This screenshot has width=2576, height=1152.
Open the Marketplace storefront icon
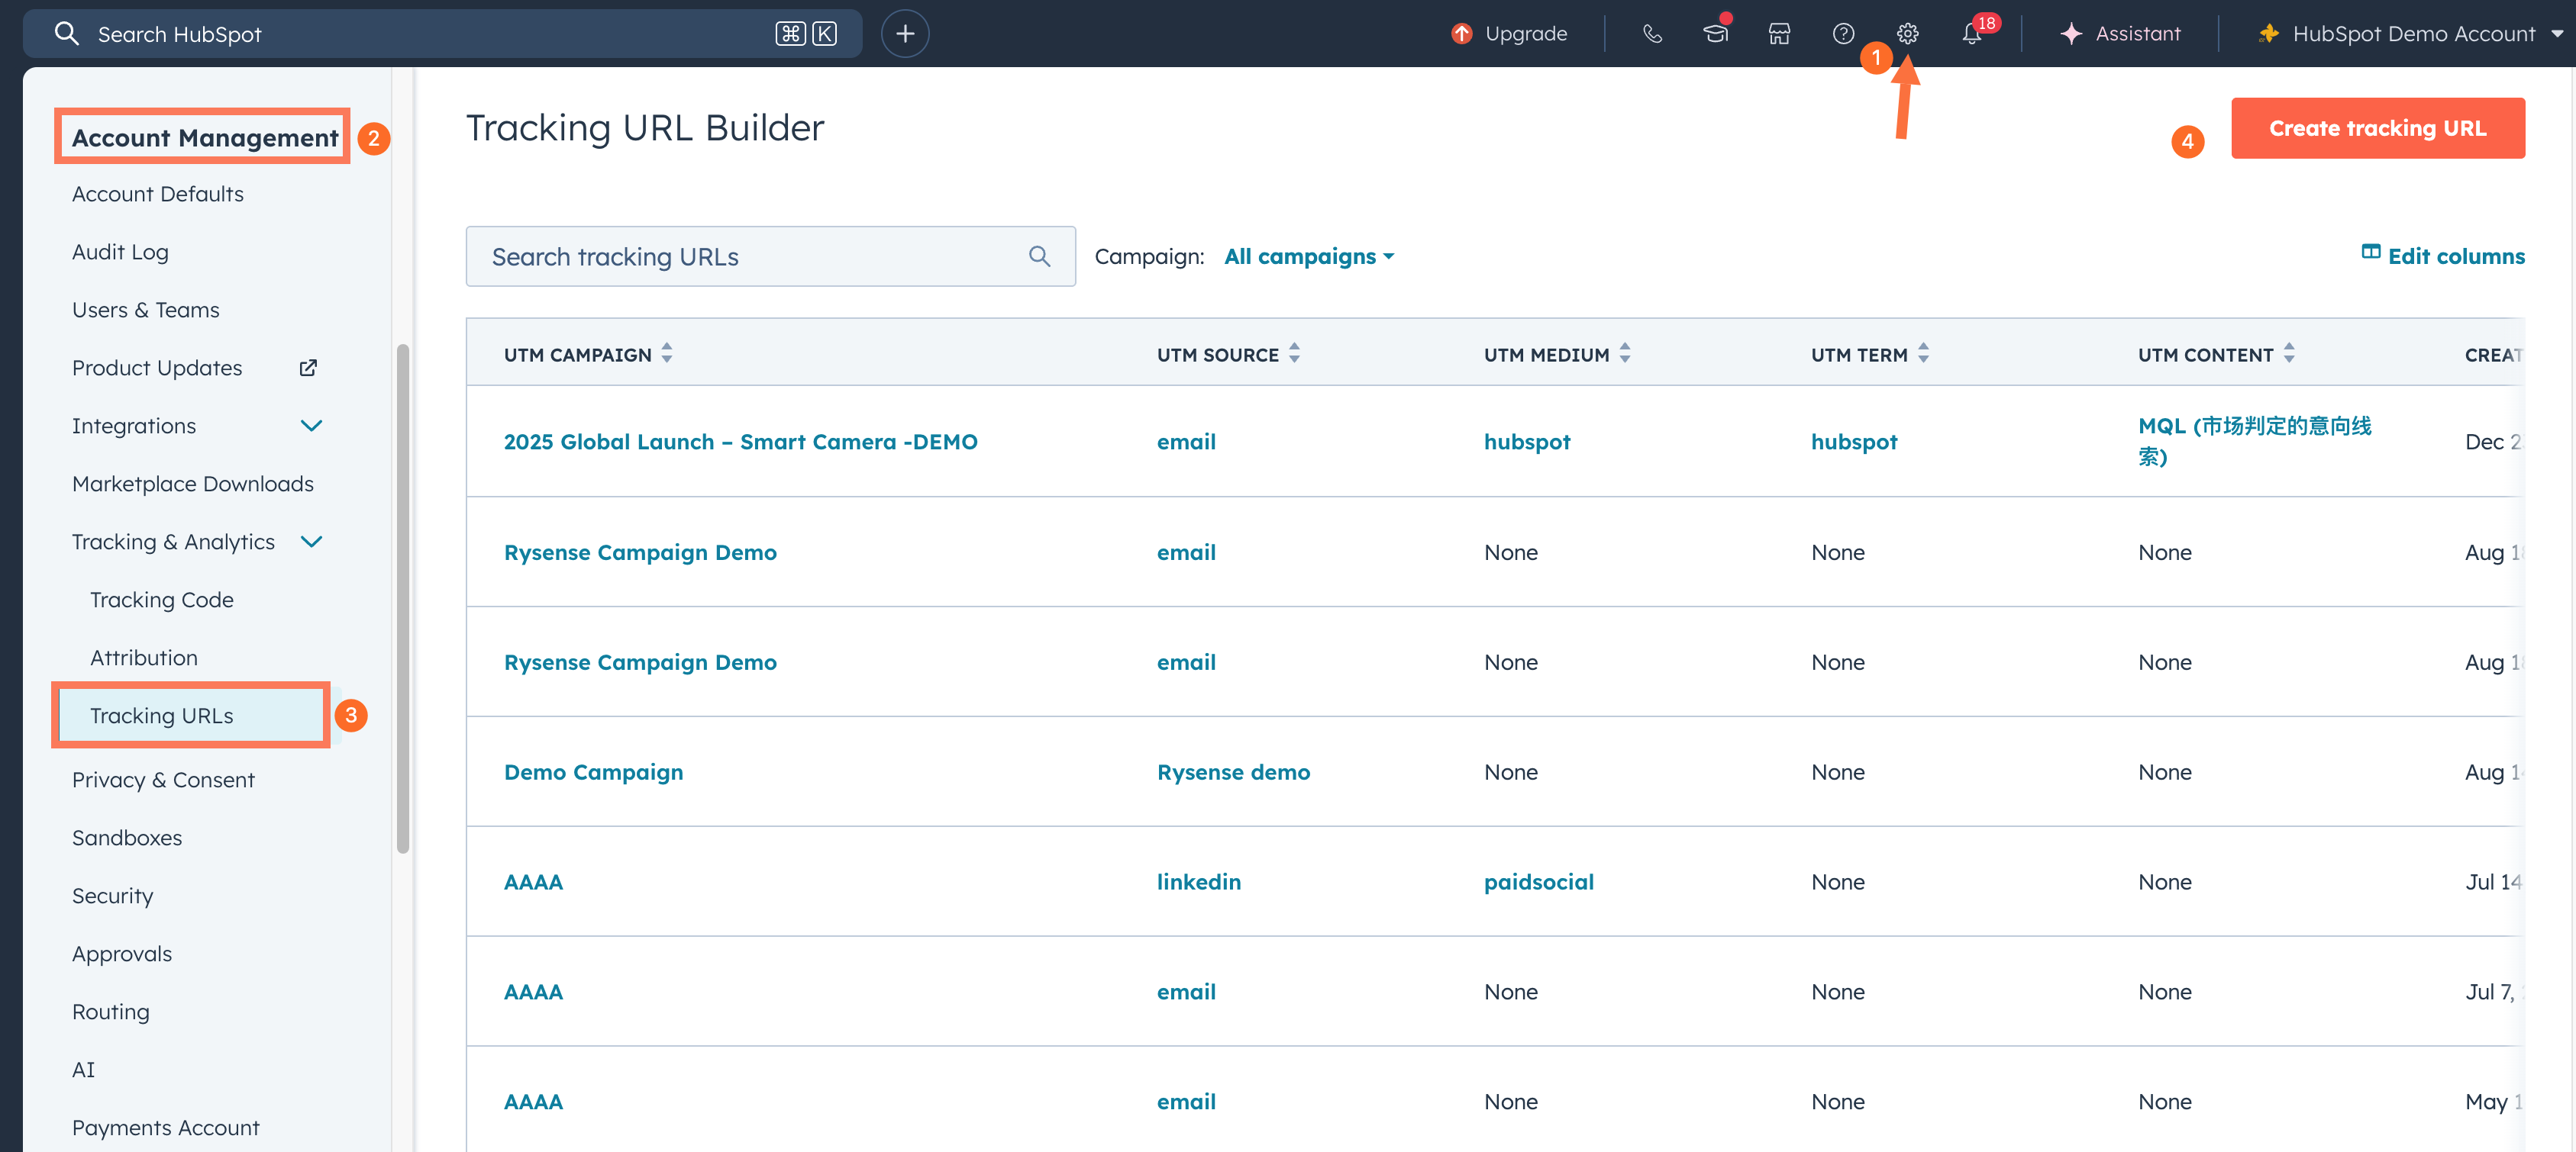[1779, 34]
